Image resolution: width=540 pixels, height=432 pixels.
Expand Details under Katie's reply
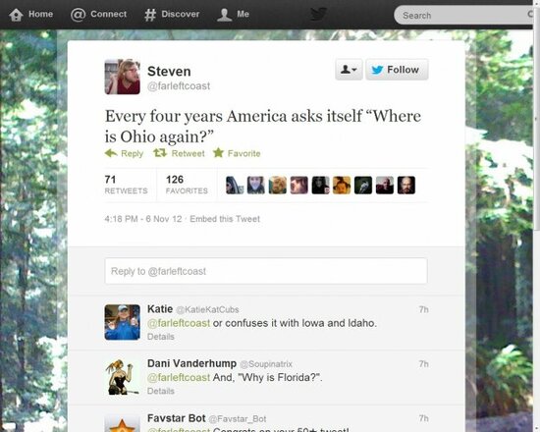[160, 337]
